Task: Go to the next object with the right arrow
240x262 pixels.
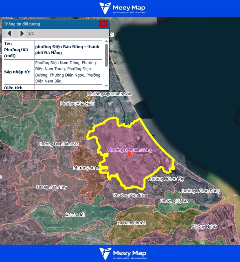Action: click(22, 33)
